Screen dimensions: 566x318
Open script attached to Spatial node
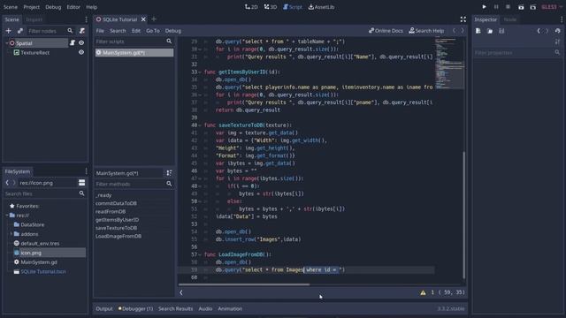point(73,43)
